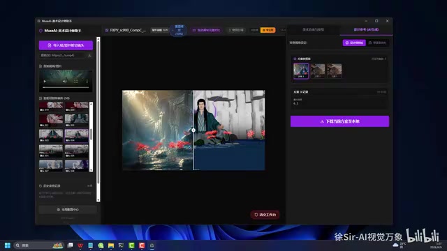Open the green WeChat icon in taskbar
447x251 pixels.
pos(101,245)
